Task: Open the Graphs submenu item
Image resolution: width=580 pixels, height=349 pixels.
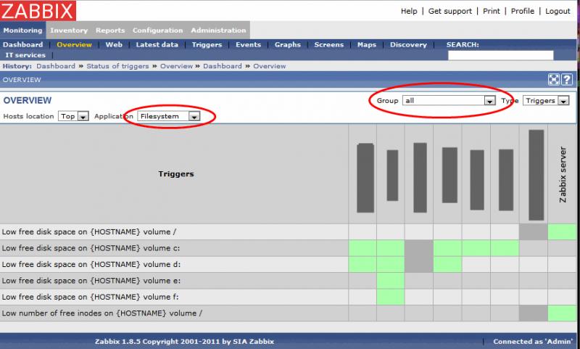Action: [287, 45]
